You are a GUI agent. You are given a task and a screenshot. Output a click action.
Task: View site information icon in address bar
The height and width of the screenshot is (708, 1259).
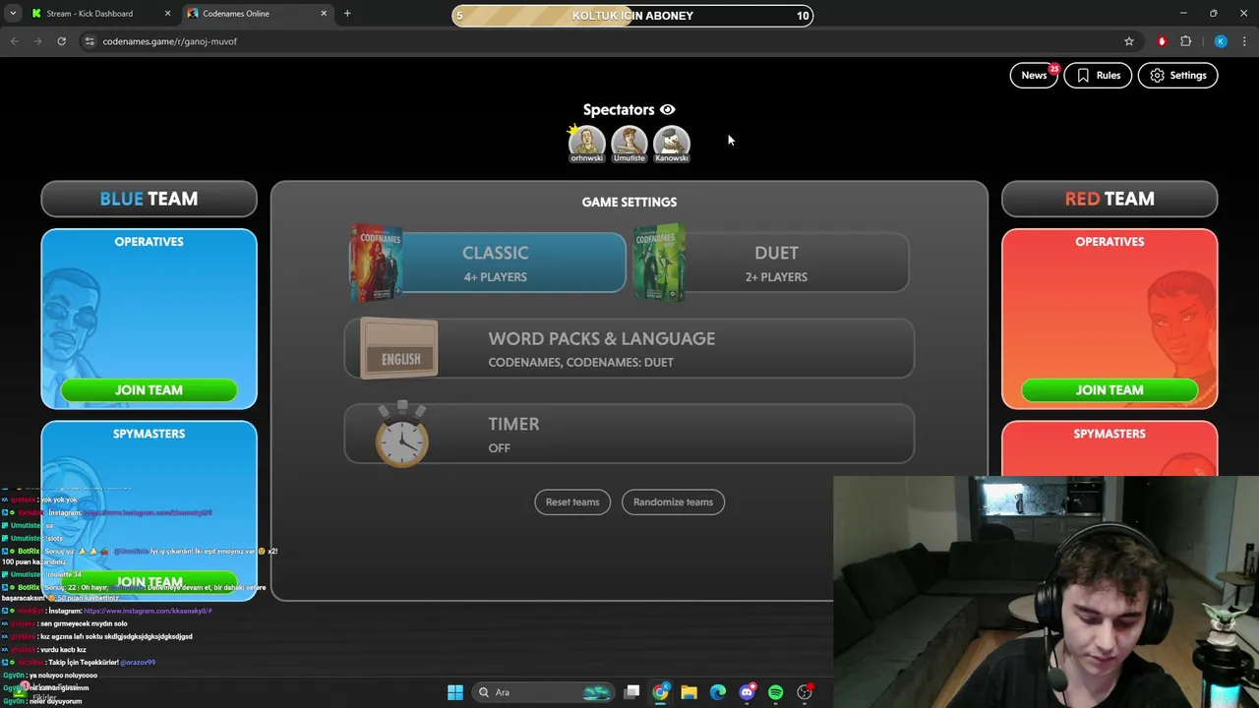click(x=90, y=41)
